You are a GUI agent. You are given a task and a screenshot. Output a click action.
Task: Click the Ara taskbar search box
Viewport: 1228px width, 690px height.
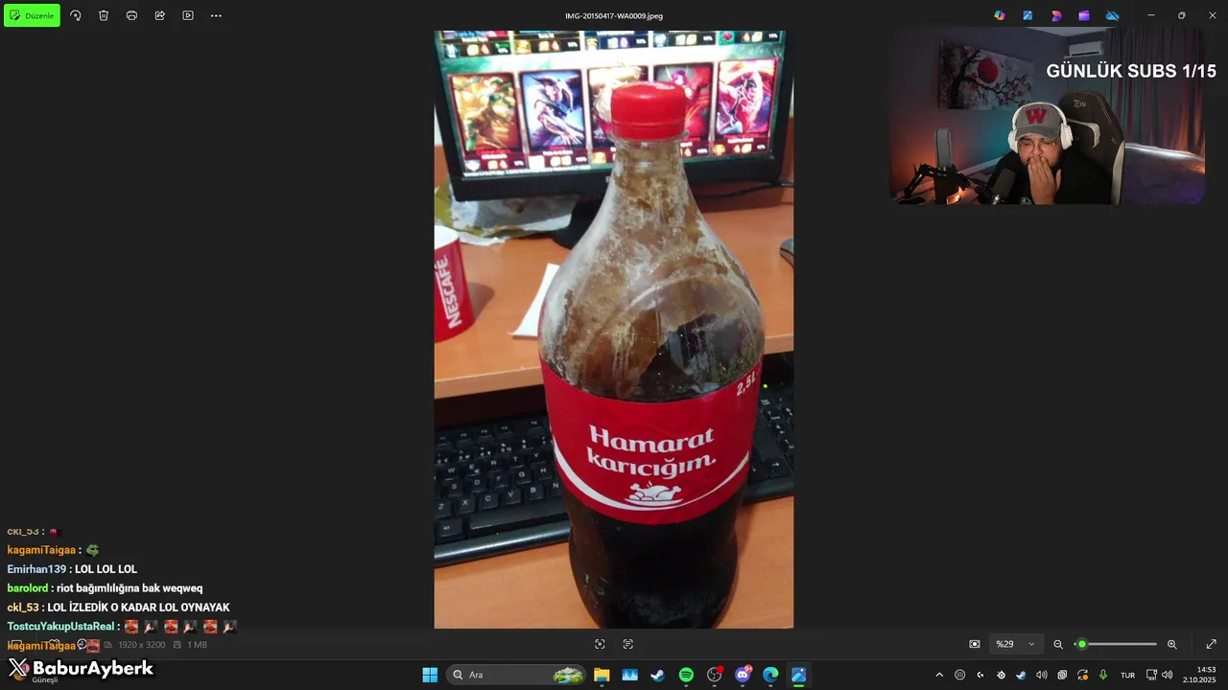518,675
